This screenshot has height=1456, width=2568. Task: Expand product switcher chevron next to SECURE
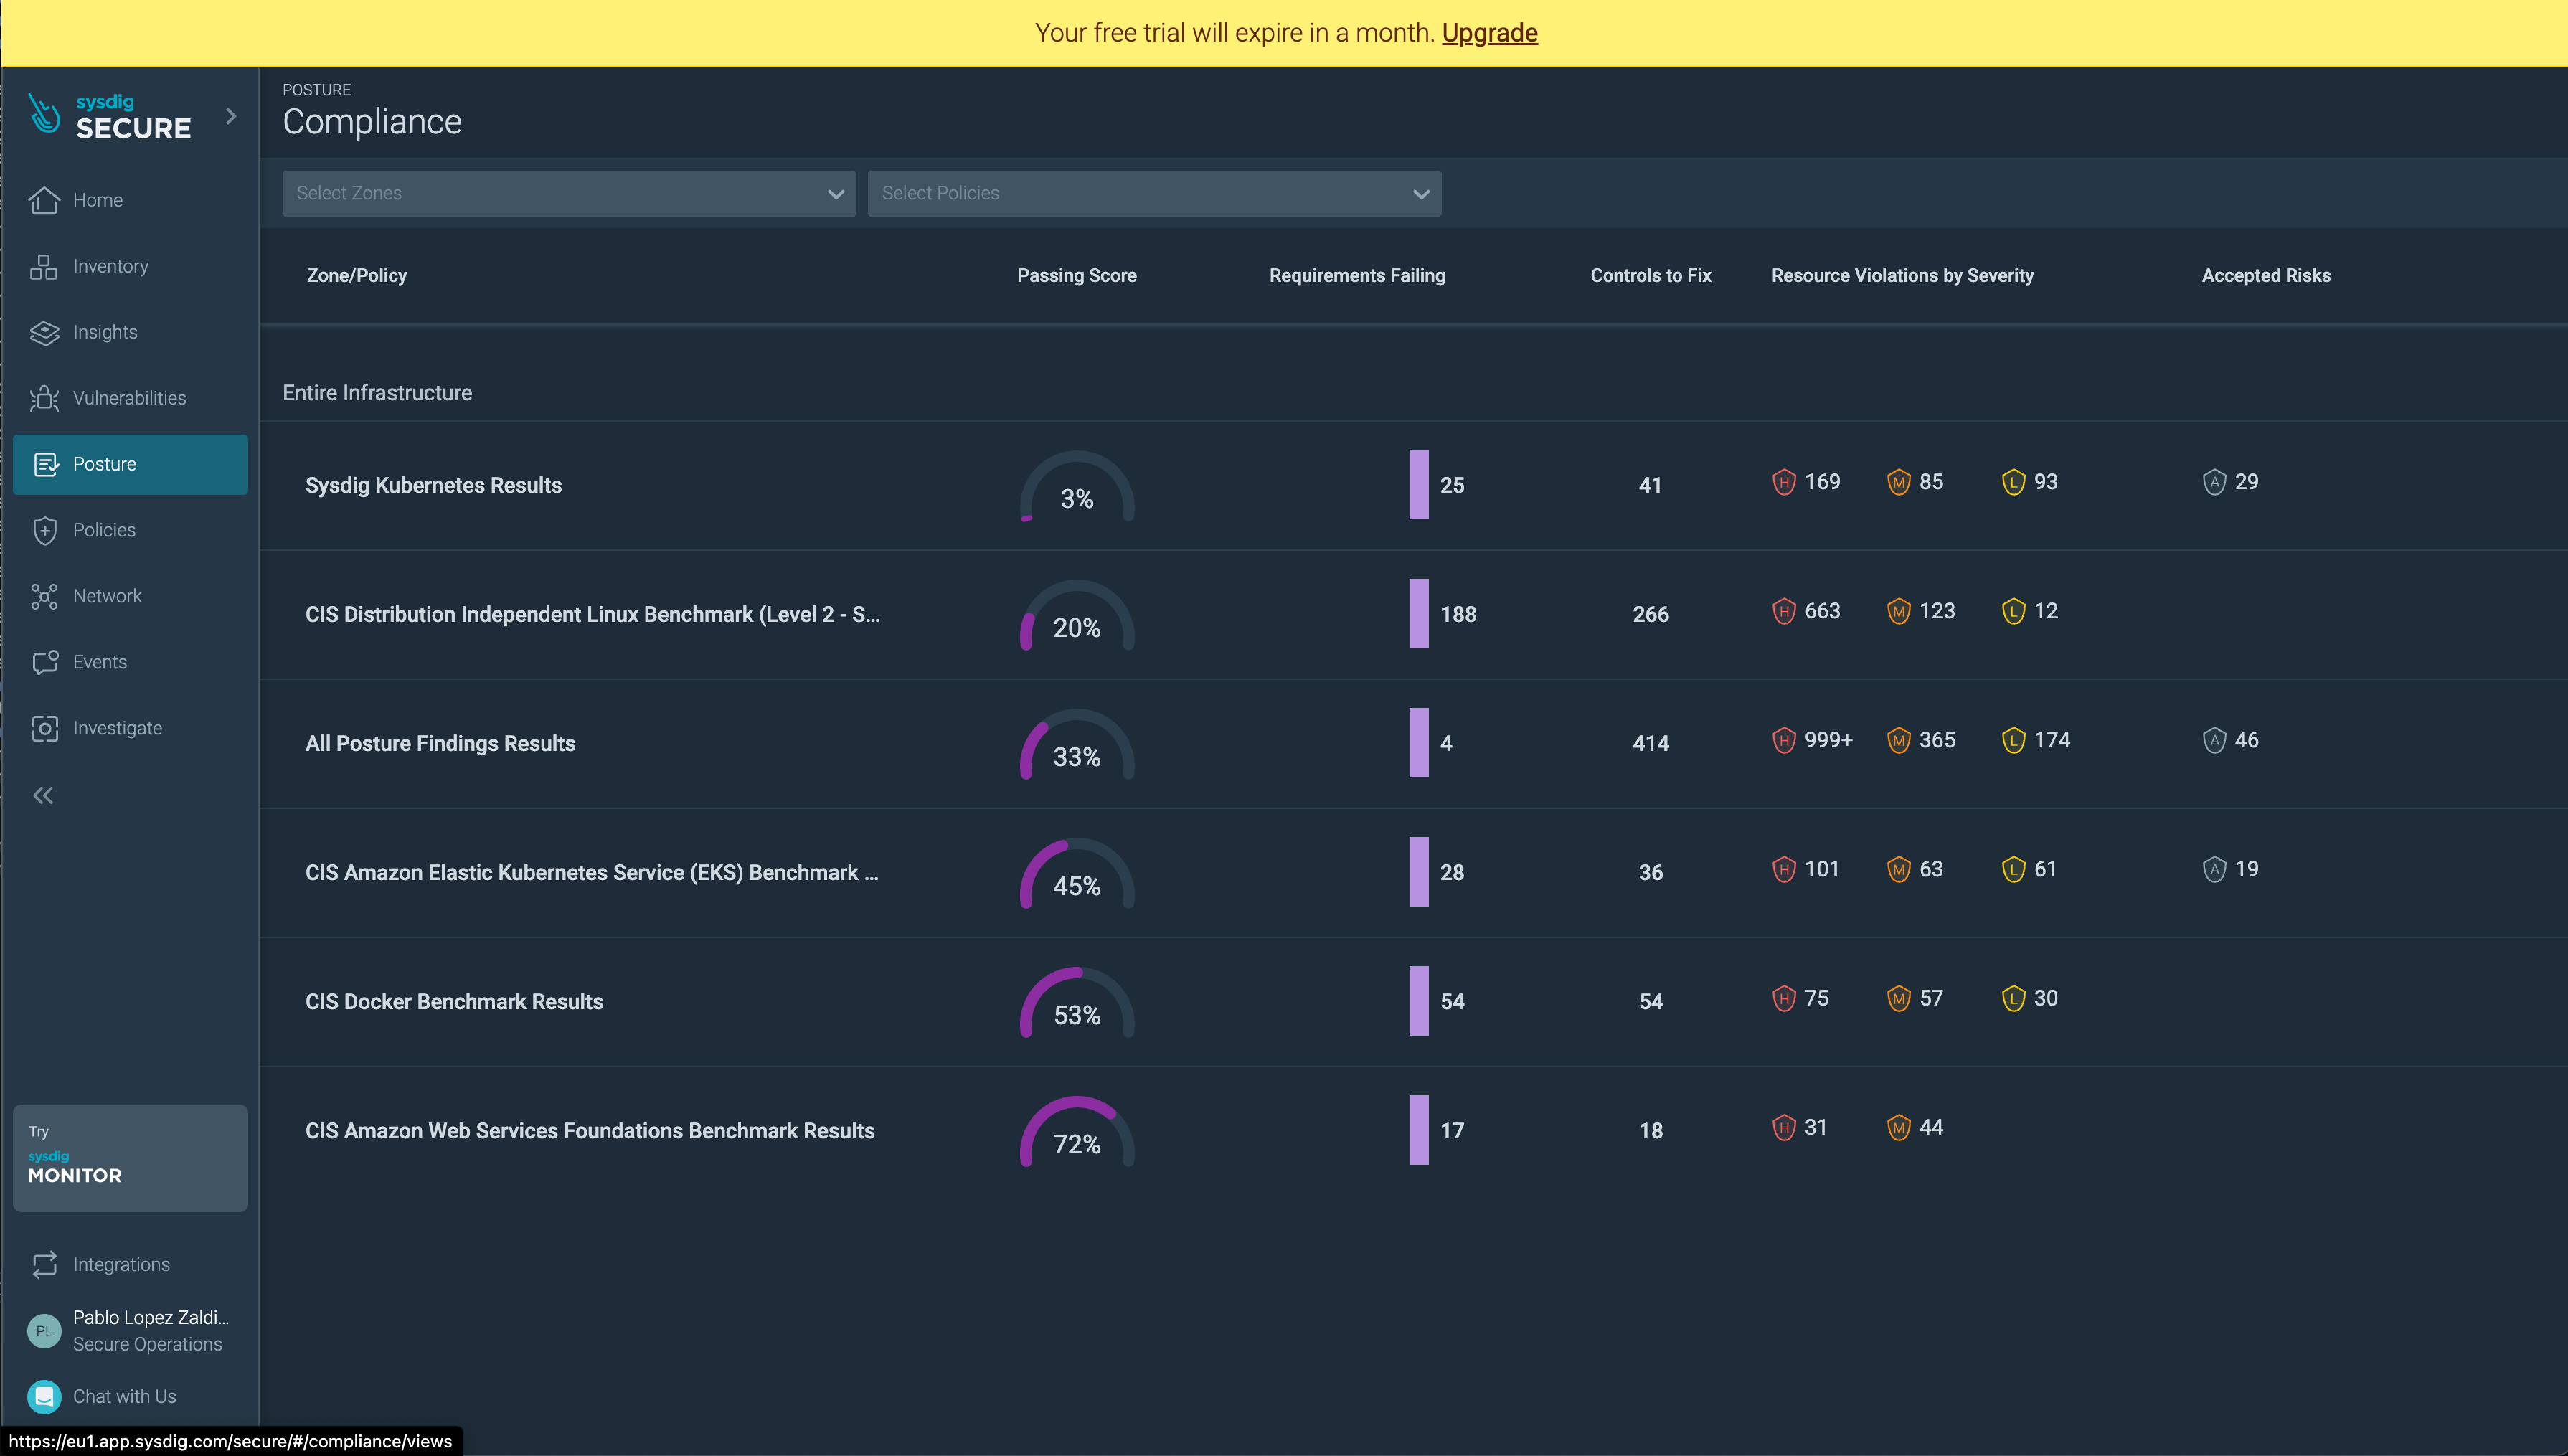tap(231, 116)
